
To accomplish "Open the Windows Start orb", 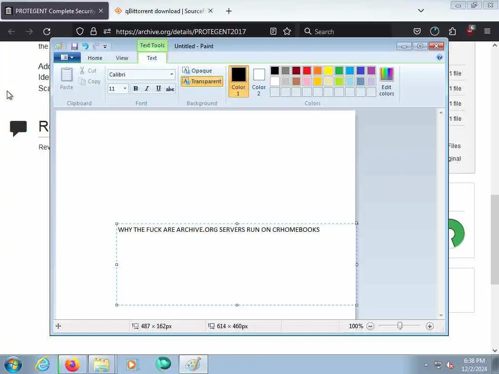I will click(x=13, y=364).
